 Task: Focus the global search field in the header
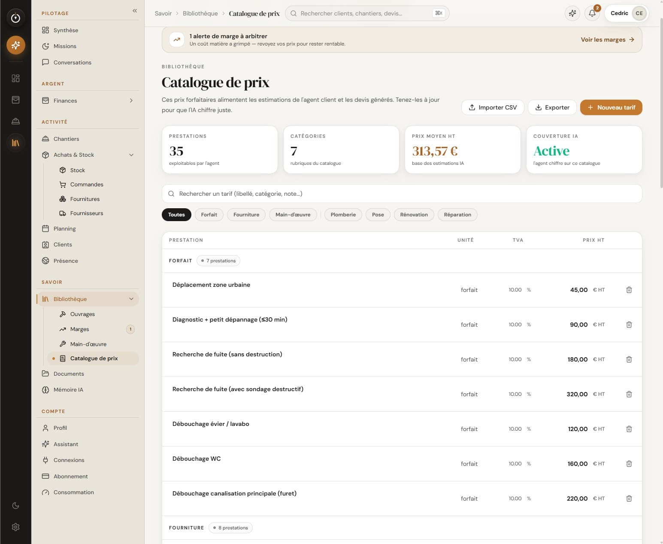click(367, 13)
